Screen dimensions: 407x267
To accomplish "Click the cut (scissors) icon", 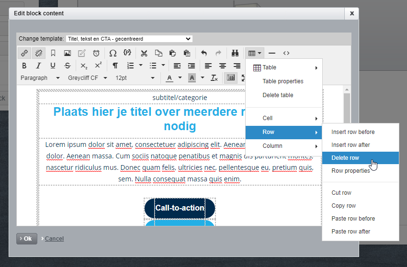I will click(x=144, y=53).
